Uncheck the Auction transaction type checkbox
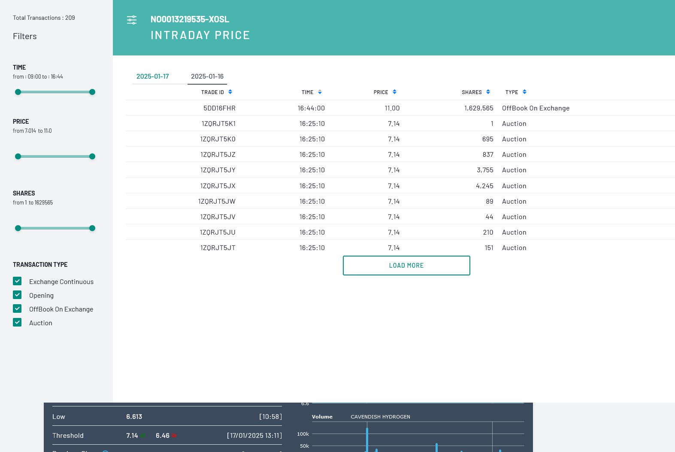Image resolution: width=675 pixels, height=452 pixels. coord(17,322)
